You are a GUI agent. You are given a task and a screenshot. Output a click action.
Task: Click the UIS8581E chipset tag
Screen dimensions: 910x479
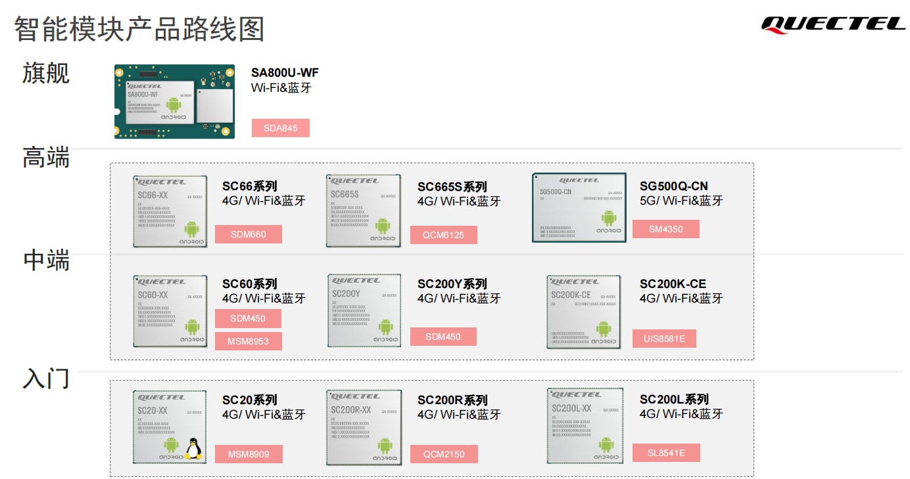[x=664, y=339]
